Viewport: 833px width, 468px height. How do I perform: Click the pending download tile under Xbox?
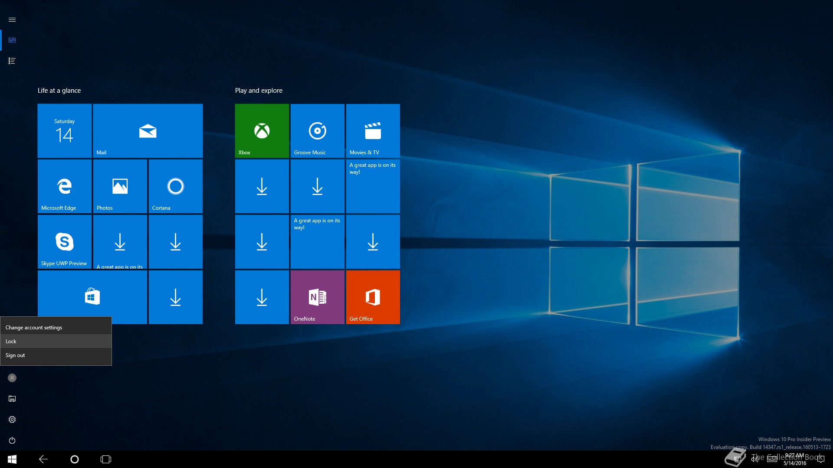click(262, 186)
